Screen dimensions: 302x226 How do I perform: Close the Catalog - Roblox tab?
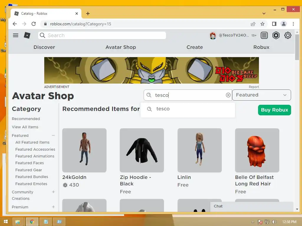click(x=77, y=14)
